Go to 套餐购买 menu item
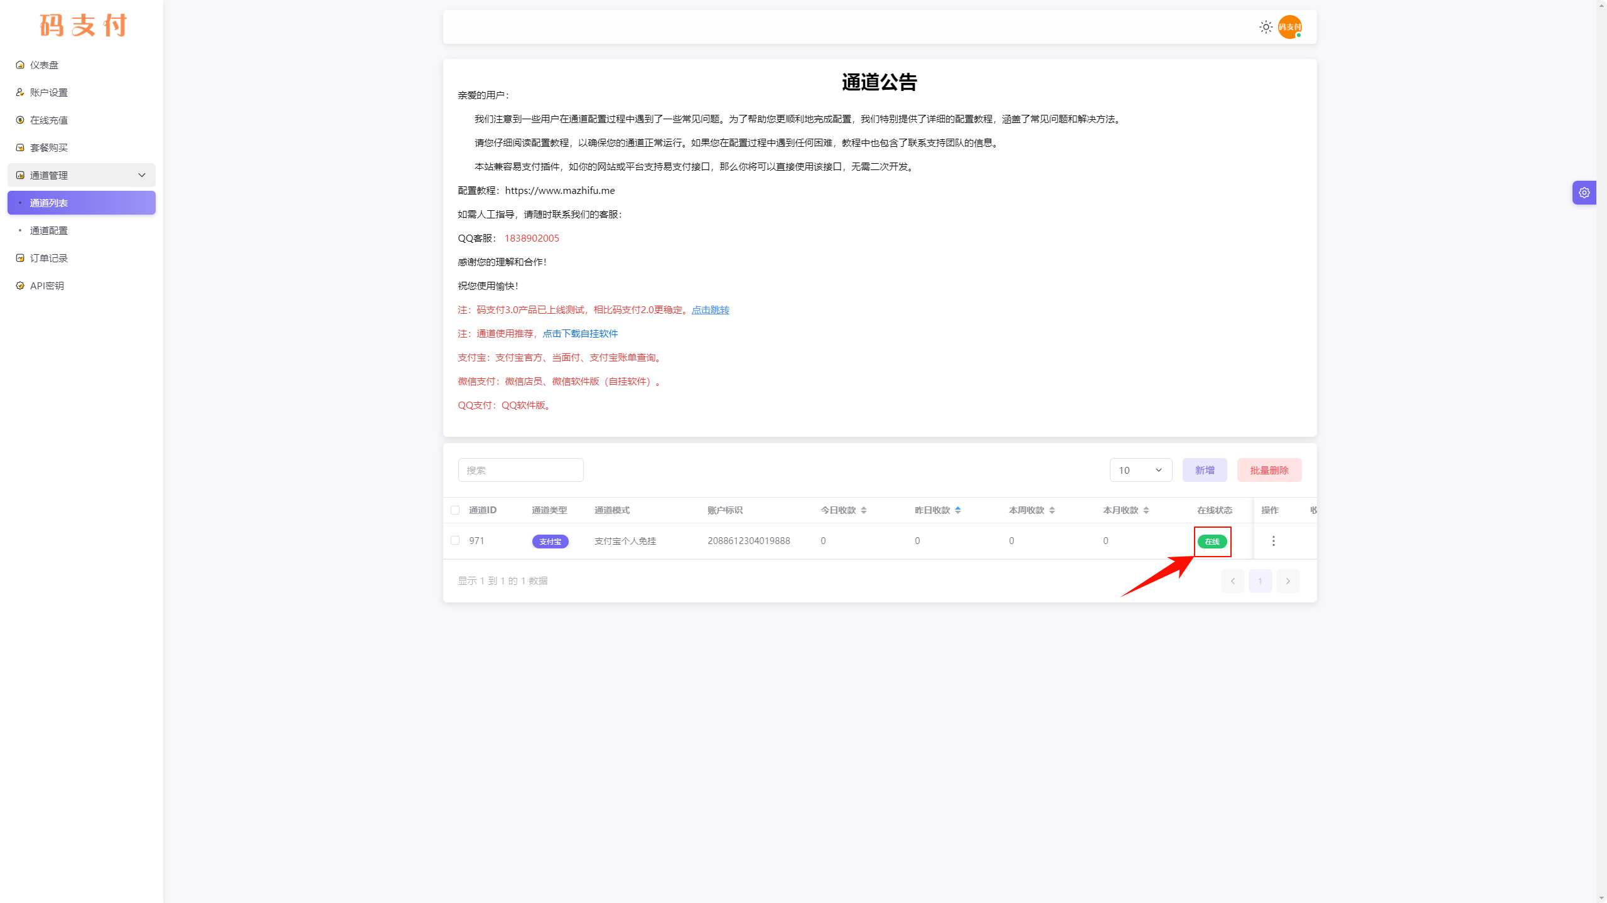Image resolution: width=1607 pixels, height=903 pixels. pyautogui.click(x=49, y=147)
